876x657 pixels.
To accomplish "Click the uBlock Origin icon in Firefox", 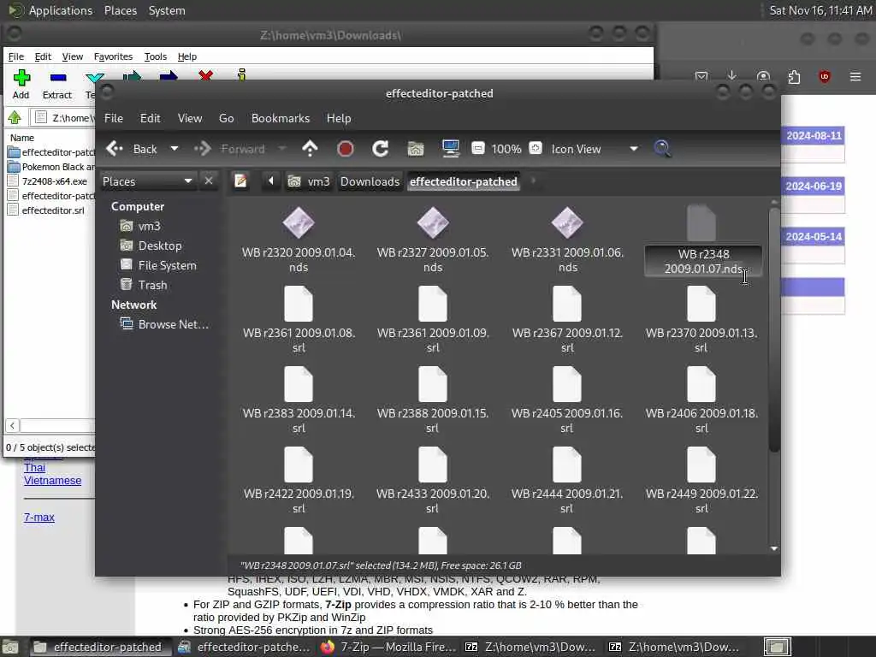I will 824,76.
